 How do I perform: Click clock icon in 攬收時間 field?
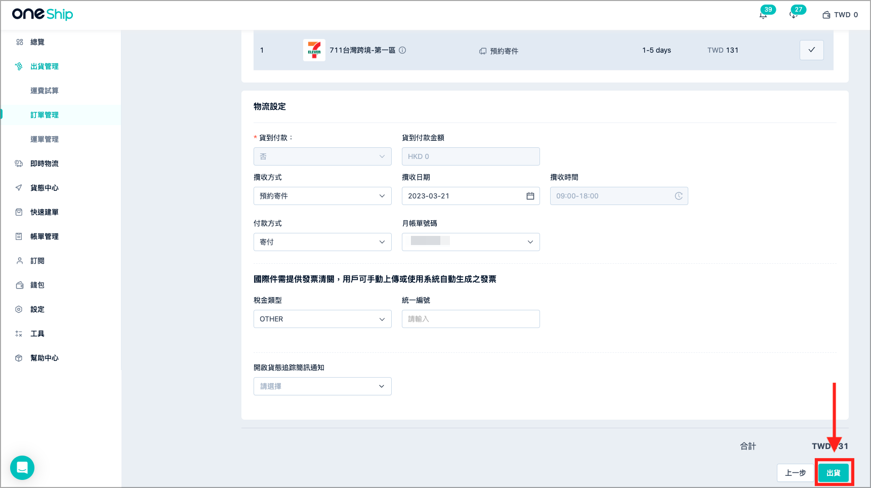pyautogui.click(x=679, y=196)
